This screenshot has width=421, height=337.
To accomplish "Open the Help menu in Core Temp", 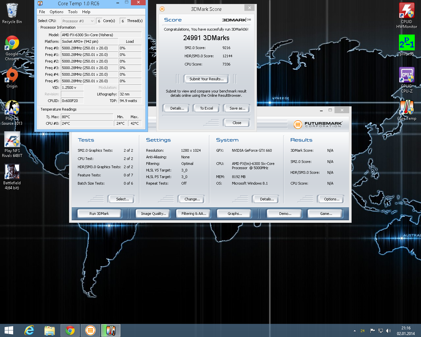I will (x=86, y=12).
